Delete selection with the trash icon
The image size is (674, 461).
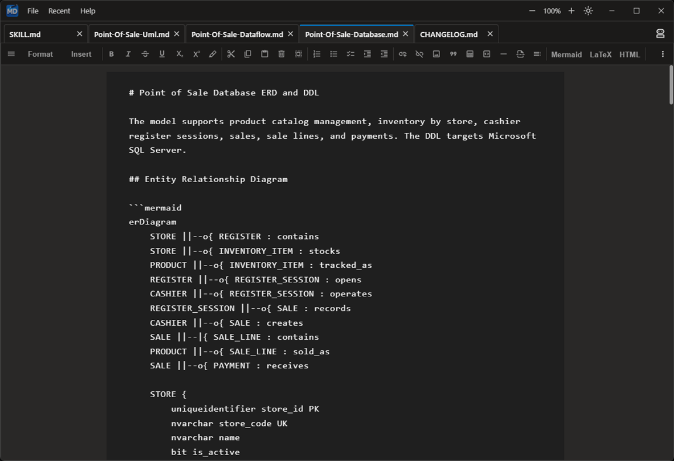(281, 54)
